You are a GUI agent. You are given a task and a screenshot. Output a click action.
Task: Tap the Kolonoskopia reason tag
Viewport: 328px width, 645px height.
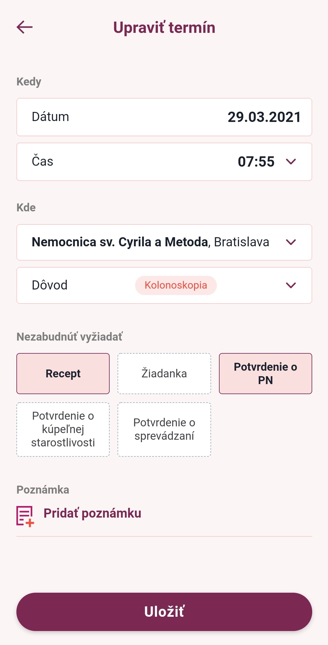pyautogui.click(x=176, y=285)
